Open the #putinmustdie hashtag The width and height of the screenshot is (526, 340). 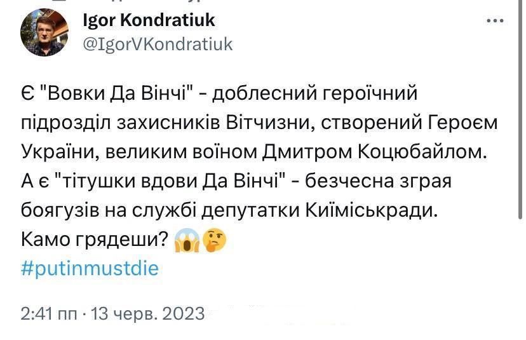[x=90, y=268]
